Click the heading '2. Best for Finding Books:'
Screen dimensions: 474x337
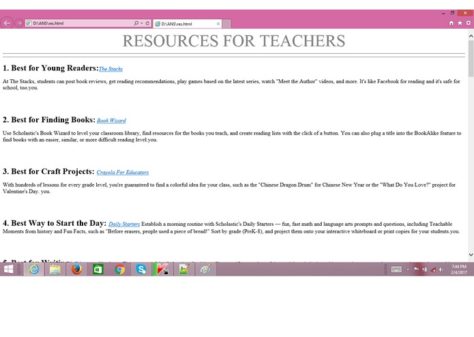(x=49, y=119)
